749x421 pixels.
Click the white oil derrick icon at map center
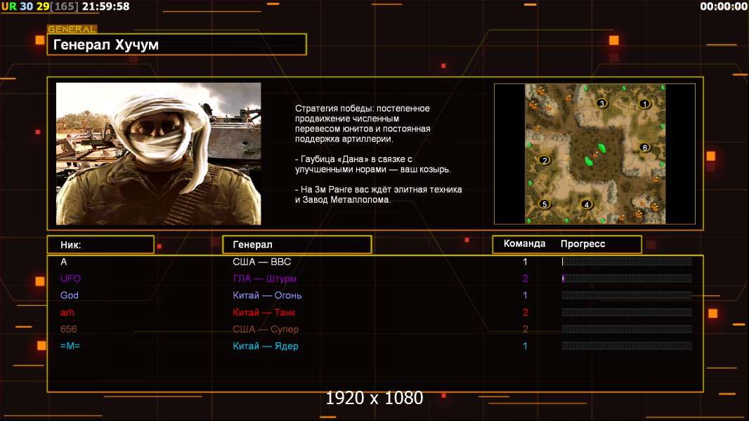pyautogui.click(x=594, y=154)
